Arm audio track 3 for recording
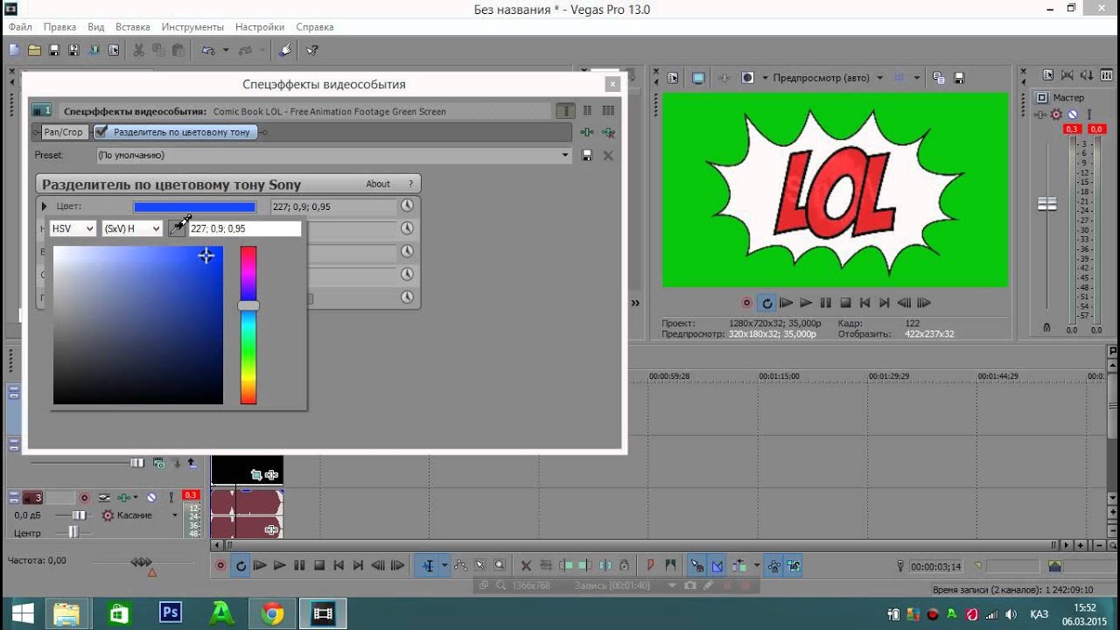This screenshot has height=630, width=1120. point(85,498)
